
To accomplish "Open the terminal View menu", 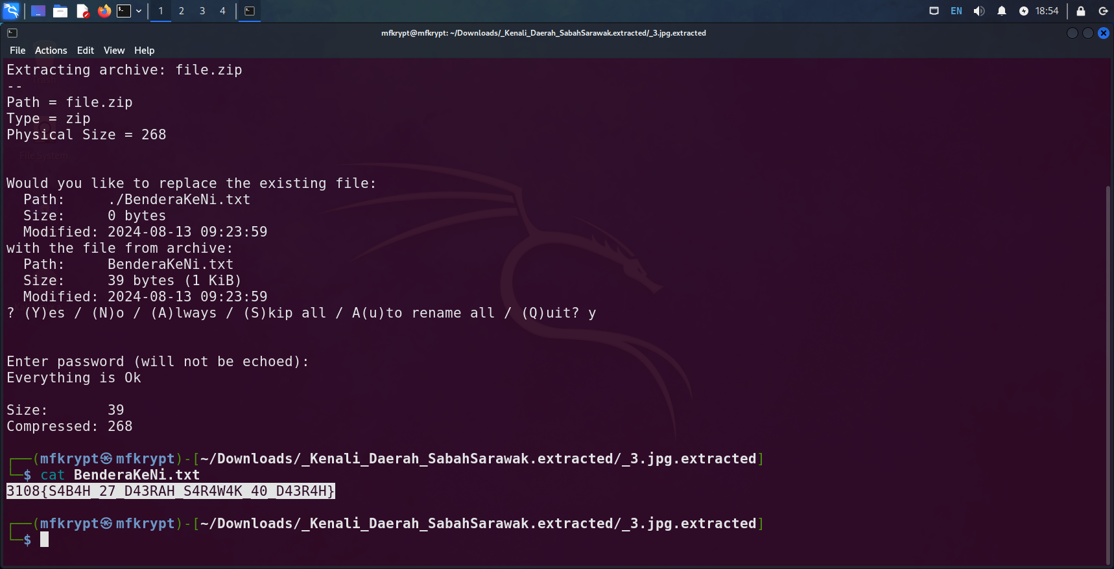I will (x=114, y=51).
